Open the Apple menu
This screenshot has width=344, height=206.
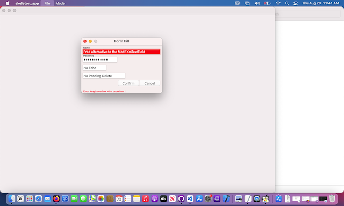[x=8, y=3]
